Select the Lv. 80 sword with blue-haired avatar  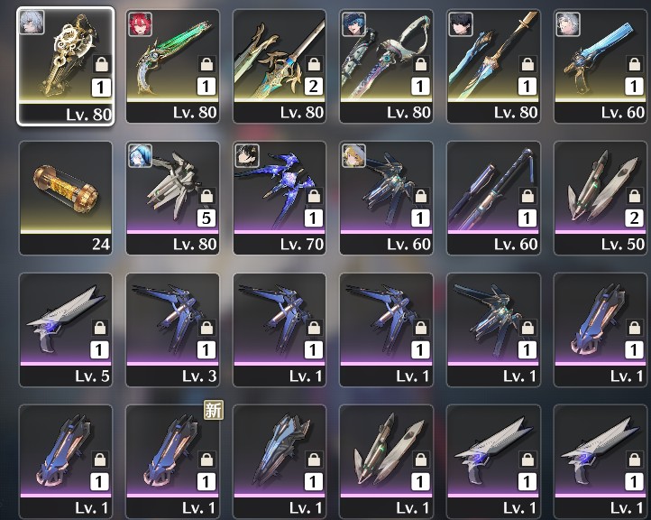point(386,66)
